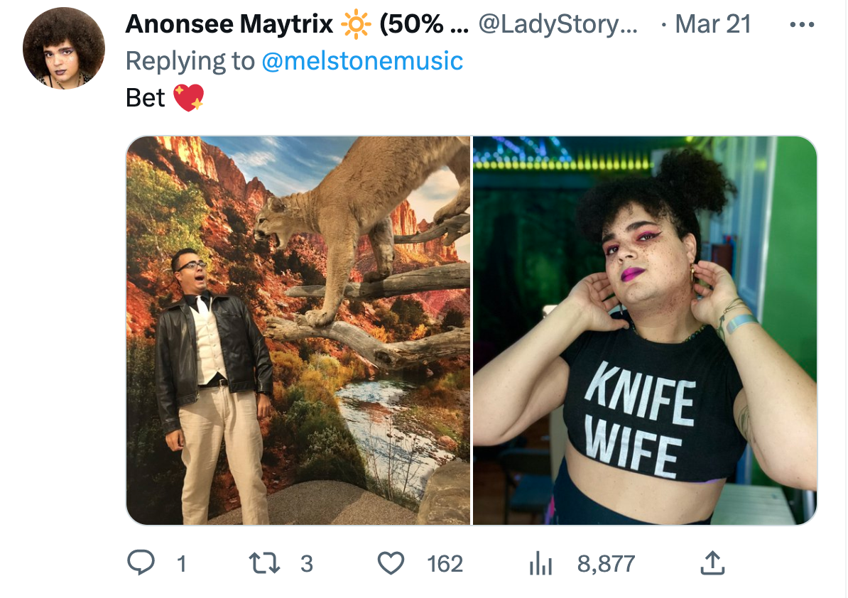Open the three-dot more options menu
The image size is (848, 598).
802,24
